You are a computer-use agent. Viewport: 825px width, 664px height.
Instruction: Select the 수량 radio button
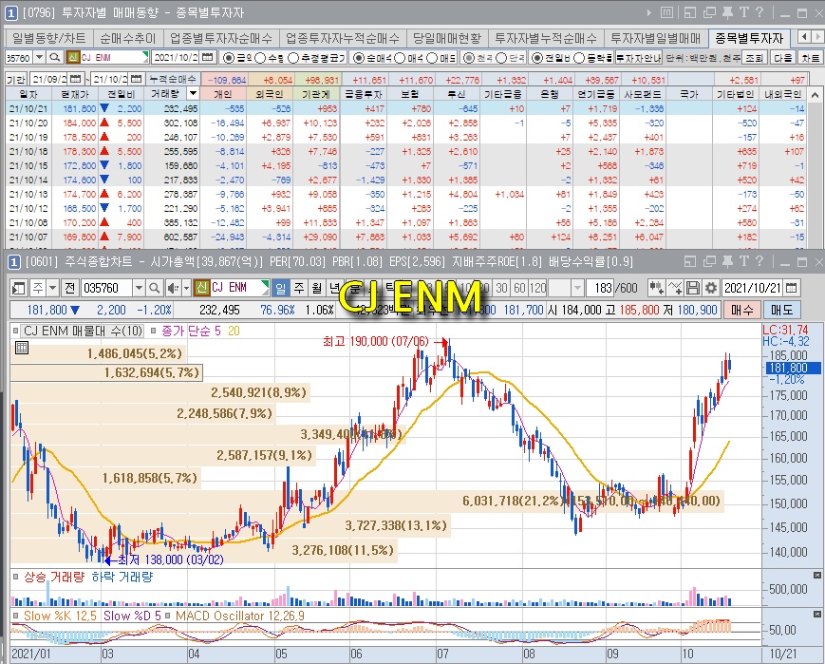click(x=260, y=57)
